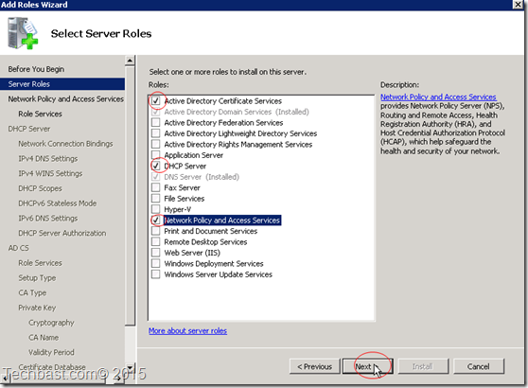Uncheck the DHCP Server role
This screenshot has width=528, height=388.
pyautogui.click(x=155, y=166)
